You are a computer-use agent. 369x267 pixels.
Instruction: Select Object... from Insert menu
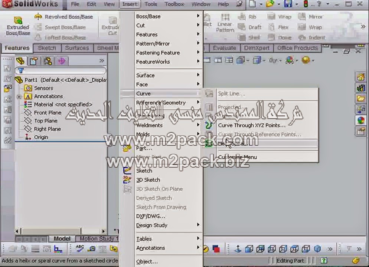click(x=147, y=261)
